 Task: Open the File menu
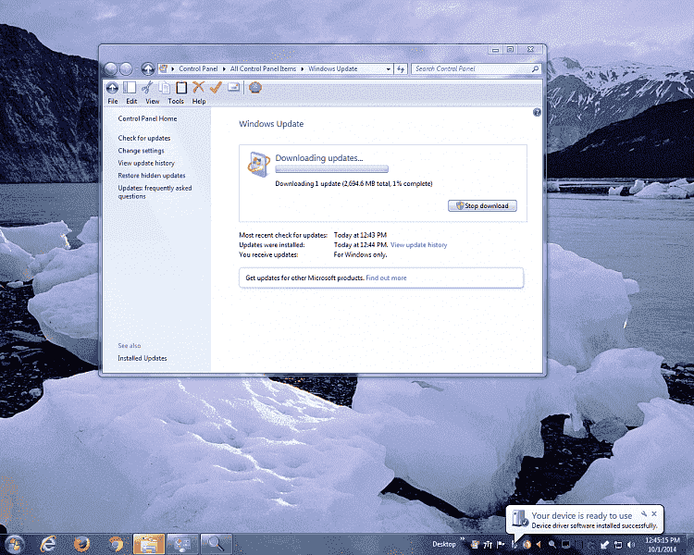tap(113, 102)
